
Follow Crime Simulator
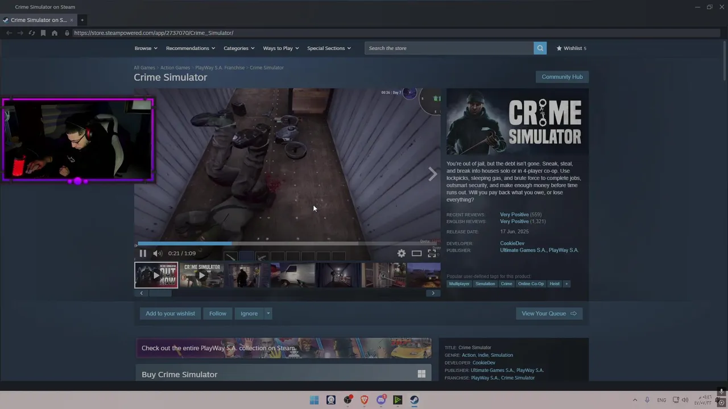217,314
